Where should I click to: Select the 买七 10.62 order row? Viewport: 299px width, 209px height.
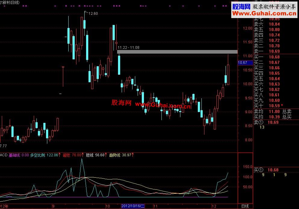[x=267, y=89]
